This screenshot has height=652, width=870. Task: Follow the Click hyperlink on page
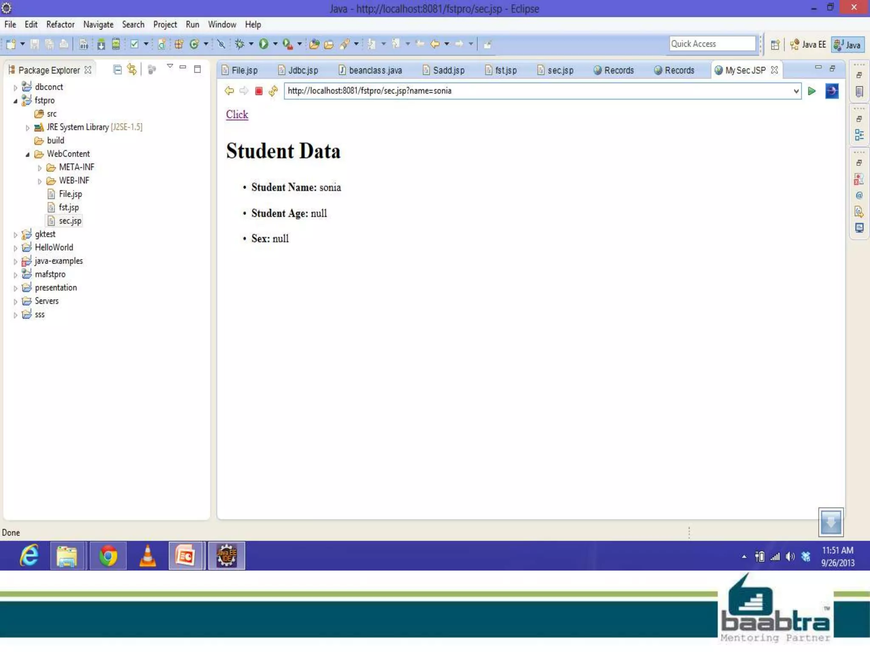pos(237,115)
